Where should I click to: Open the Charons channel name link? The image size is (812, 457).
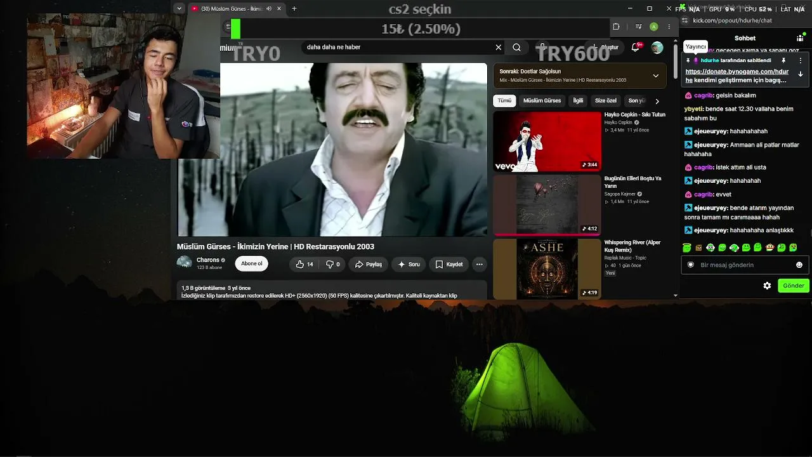(208, 260)
